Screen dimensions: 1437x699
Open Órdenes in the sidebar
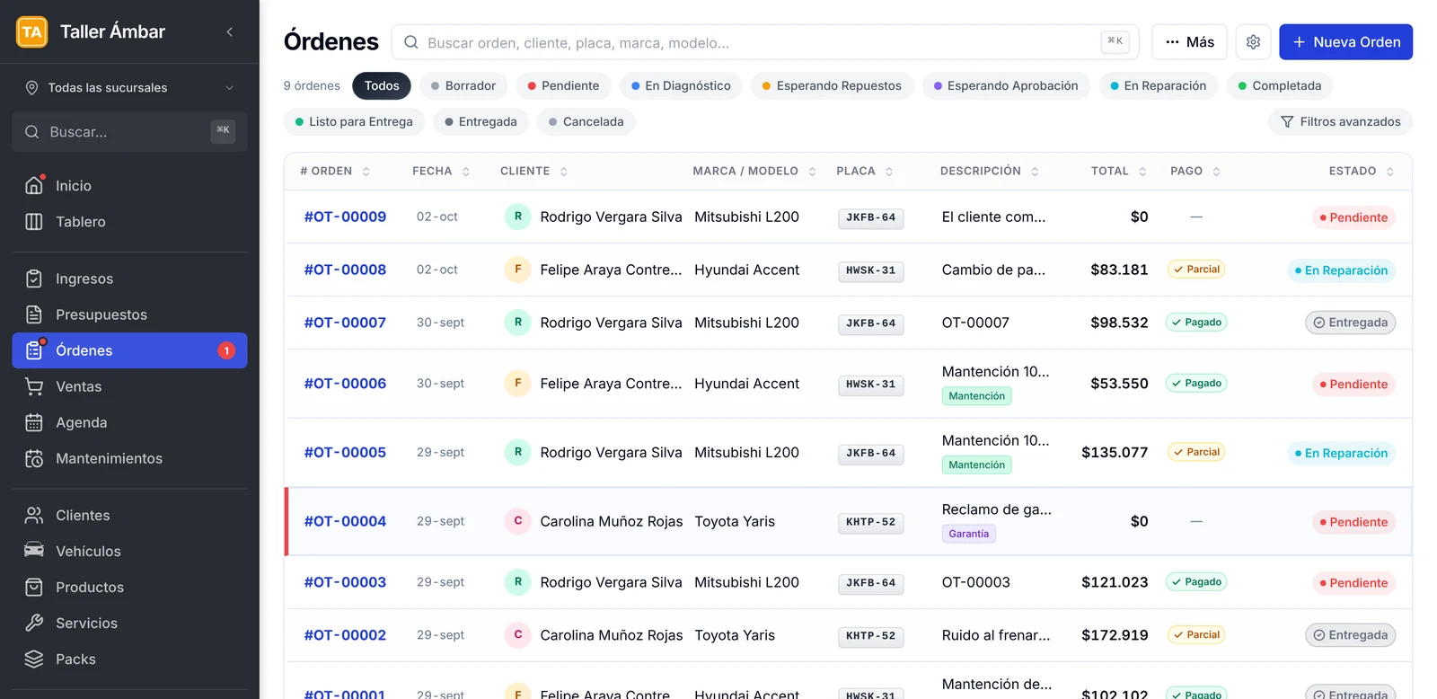coord(129,350)
